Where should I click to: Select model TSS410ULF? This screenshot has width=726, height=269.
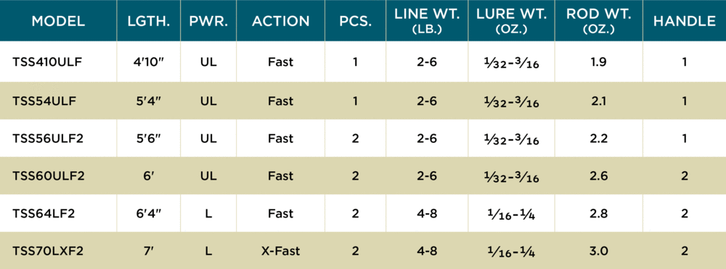click(x=47, y=62)
